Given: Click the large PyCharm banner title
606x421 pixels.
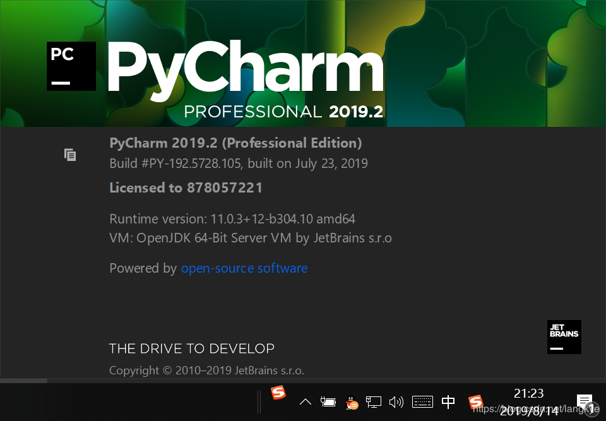Looking at the screenshot, I should pos(245,71).
